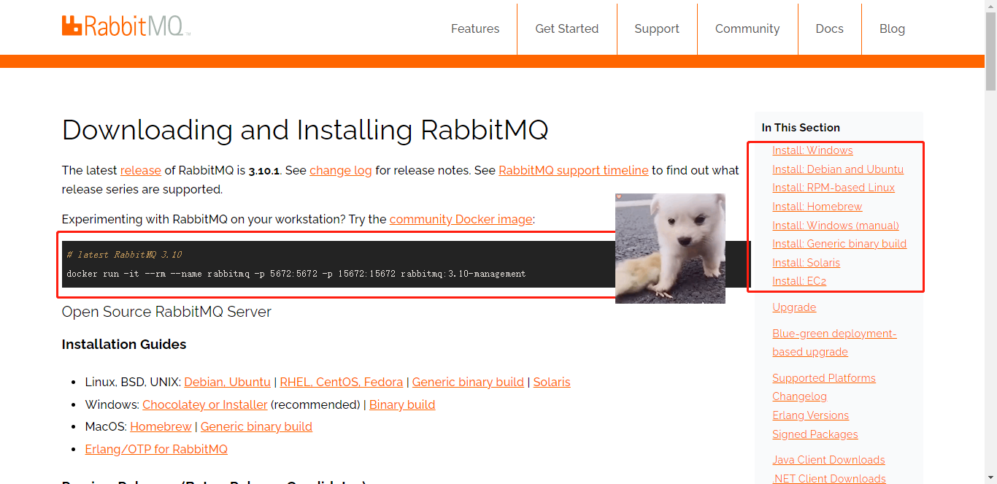Image resolution: width=997 pixels, height=484 pixels.
Task: Click the 'Open Source RabbitMQ Server' heading
Action: click(166, 312)
